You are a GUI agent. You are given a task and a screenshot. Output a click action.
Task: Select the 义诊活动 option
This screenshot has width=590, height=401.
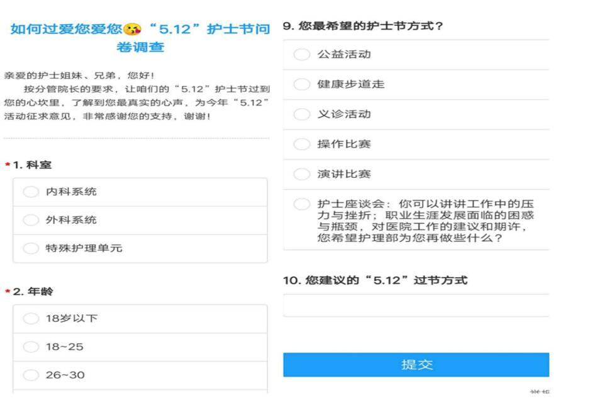pyautogui.click(x=302, y=114)
